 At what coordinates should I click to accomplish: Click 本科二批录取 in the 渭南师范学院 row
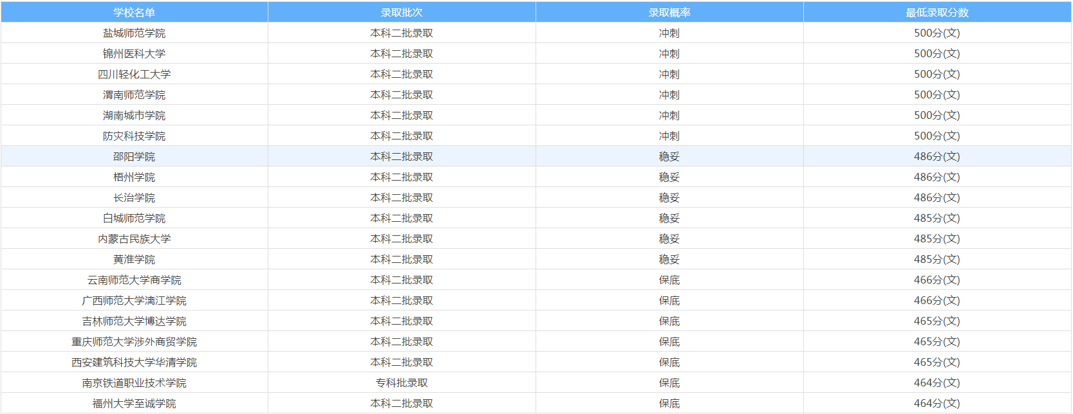click(x=402, y=94)
